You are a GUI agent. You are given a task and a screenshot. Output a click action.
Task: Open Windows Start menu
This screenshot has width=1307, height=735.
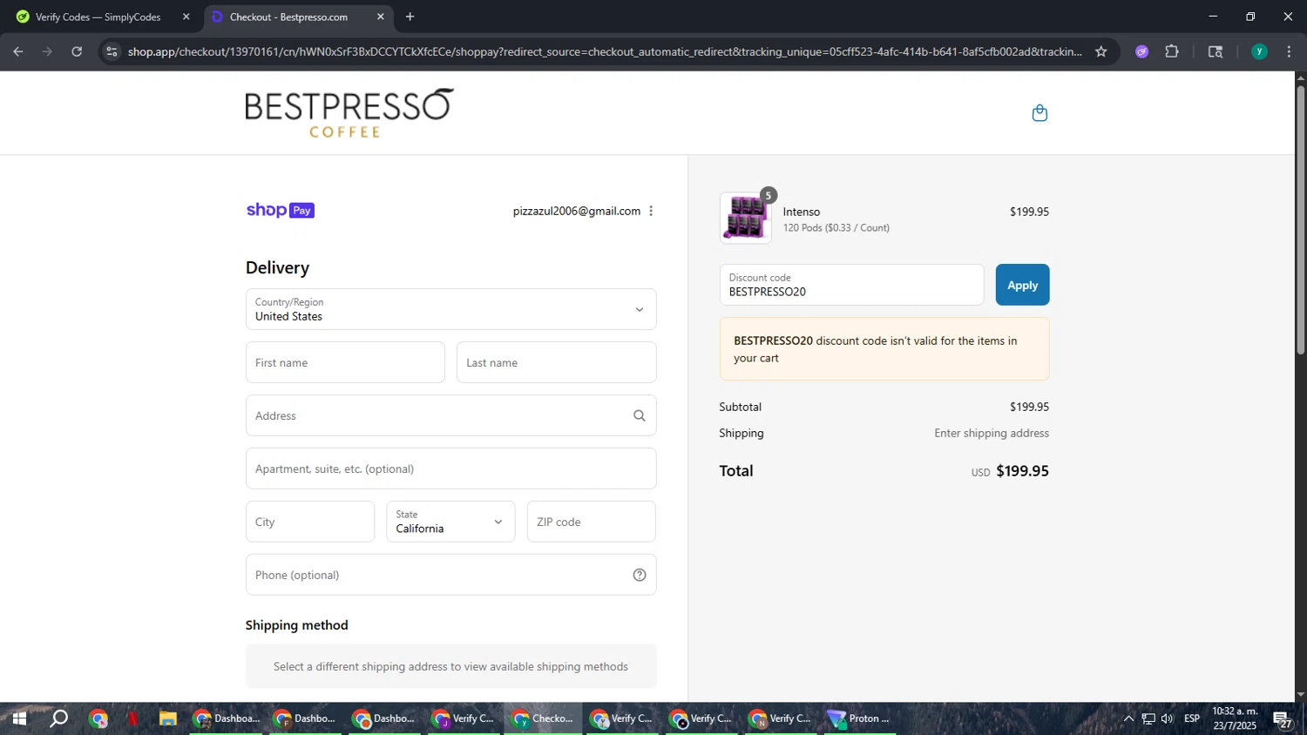18,718
